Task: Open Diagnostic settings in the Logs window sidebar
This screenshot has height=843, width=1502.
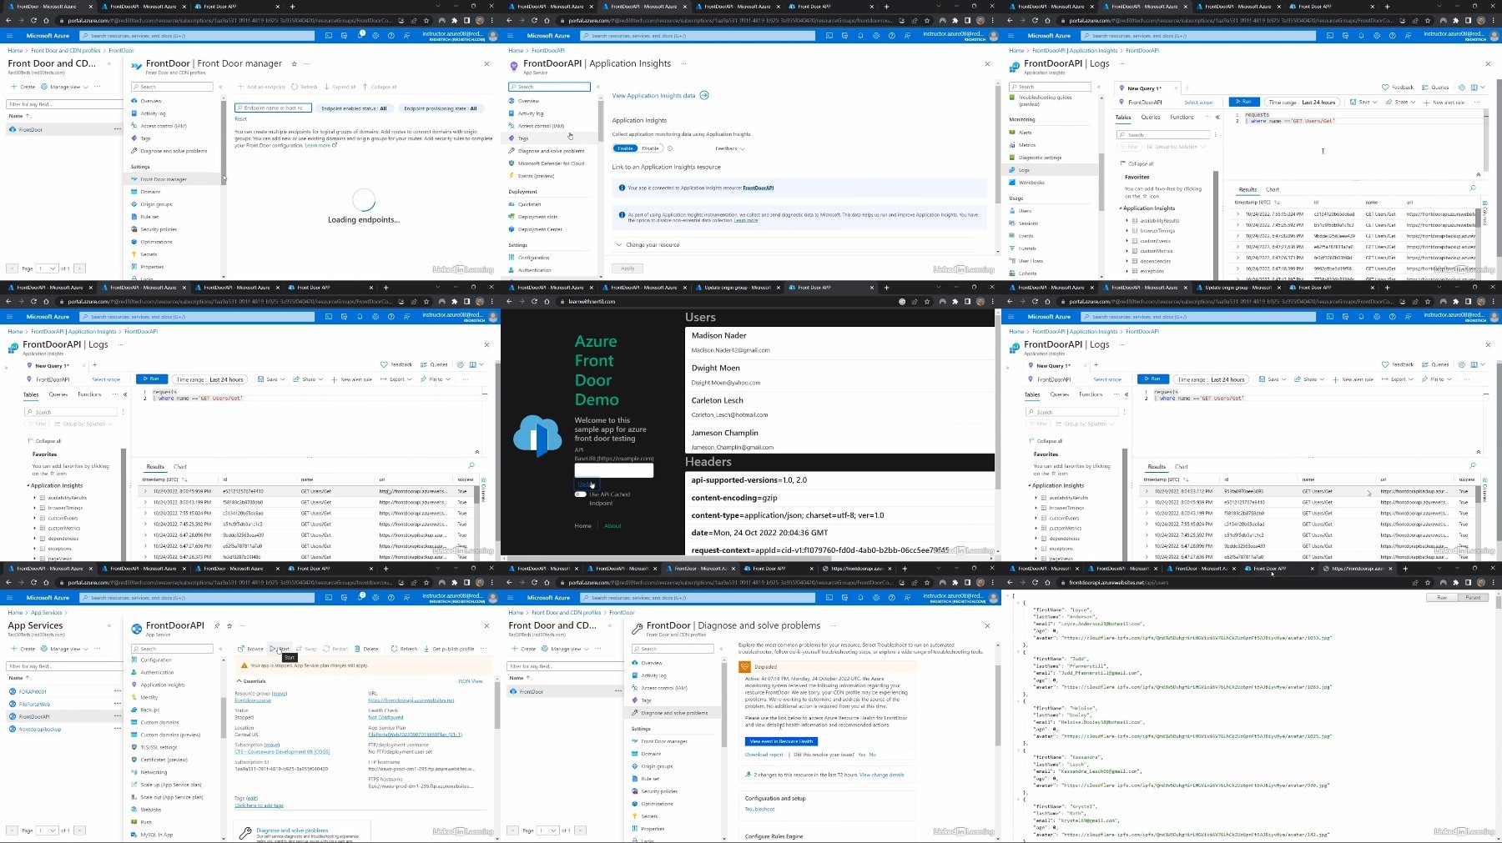Action: tap(1040, 158)
